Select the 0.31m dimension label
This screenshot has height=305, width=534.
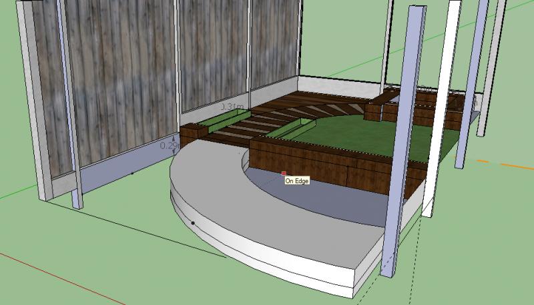point(231,106)
